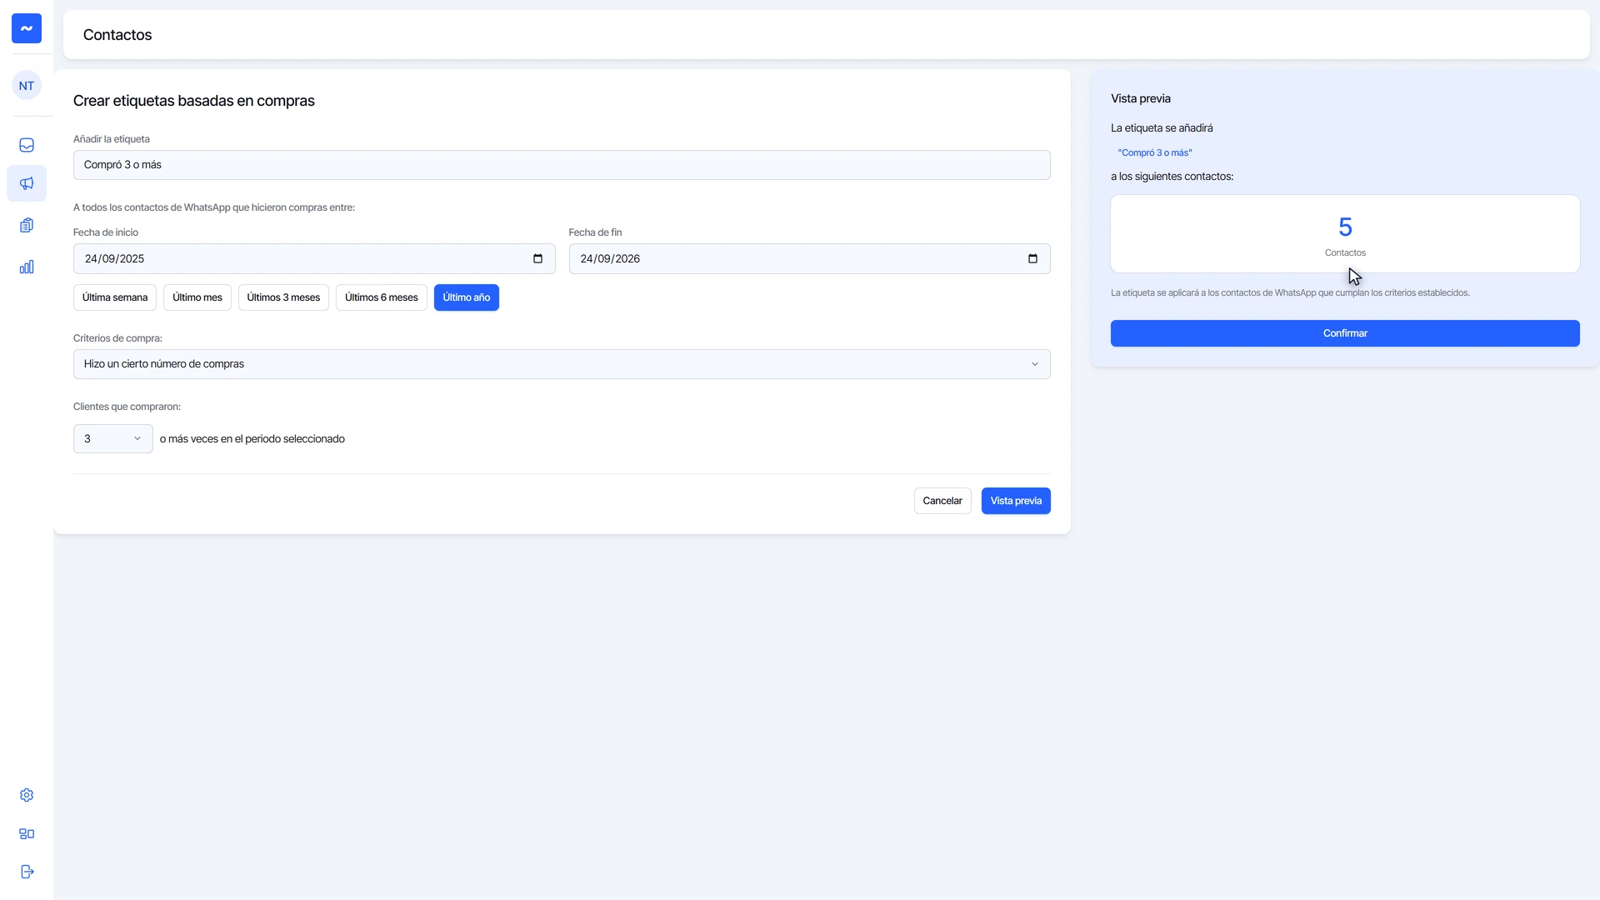Expand the Criterios de compra dropdown
Image resolution: width=1600 pixels, height=900 pixels.
pos(562,364)
